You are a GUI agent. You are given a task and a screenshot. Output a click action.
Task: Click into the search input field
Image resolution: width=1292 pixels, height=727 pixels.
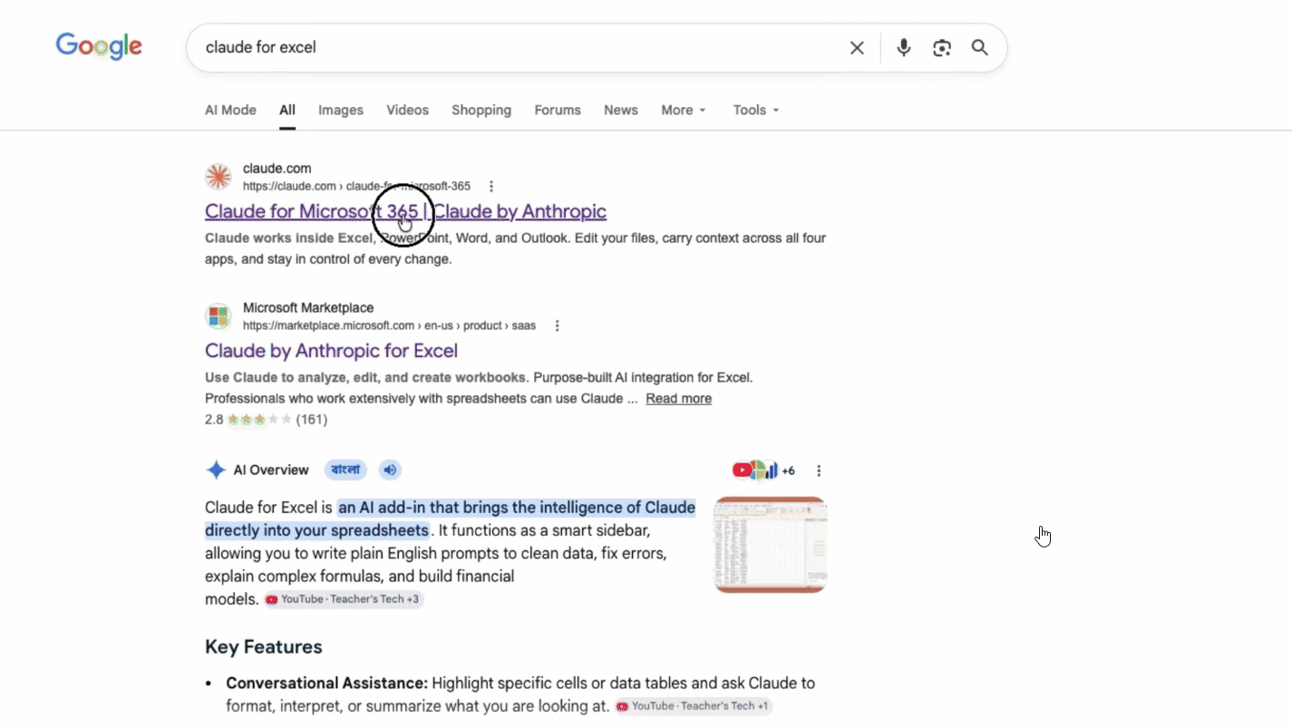(517, 47)
